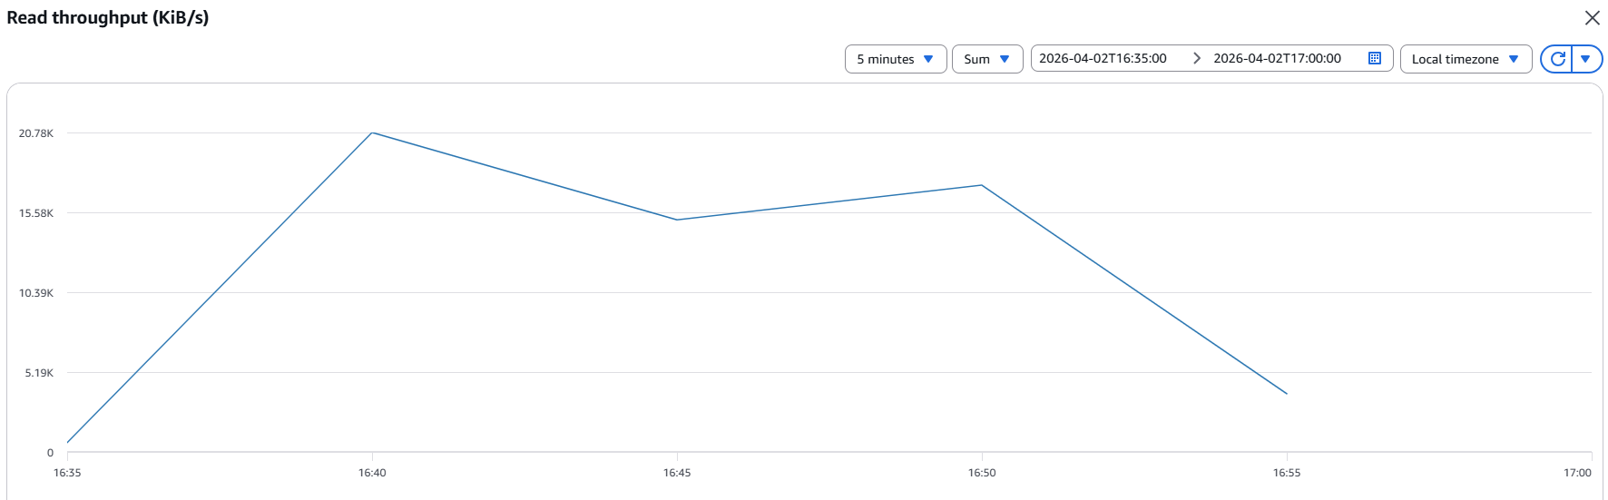Click the Read throughput (KiB/s) title
Image resolution: width=1608 pixels, height=500 pixels.
108,18
